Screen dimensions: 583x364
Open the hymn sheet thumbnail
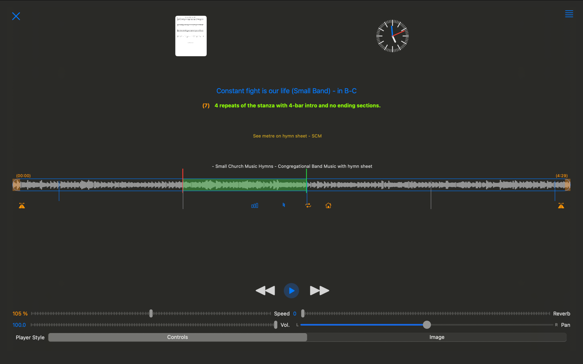[x=190, y=36]
